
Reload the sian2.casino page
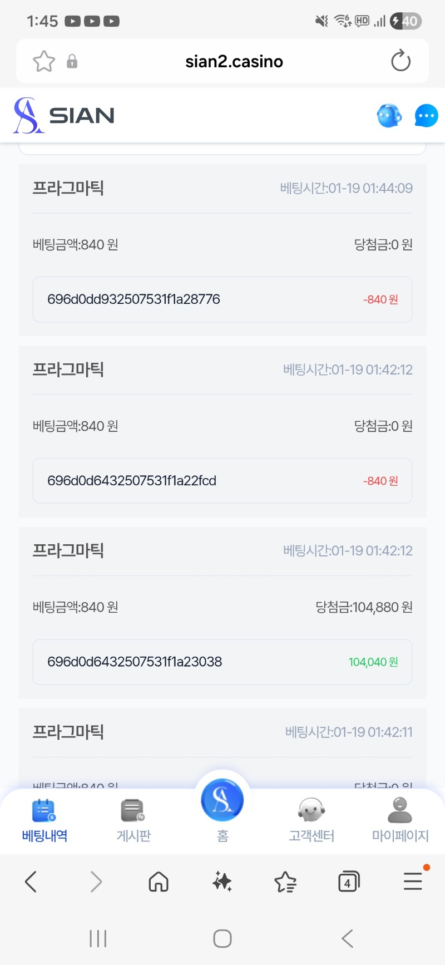point(400,61)
